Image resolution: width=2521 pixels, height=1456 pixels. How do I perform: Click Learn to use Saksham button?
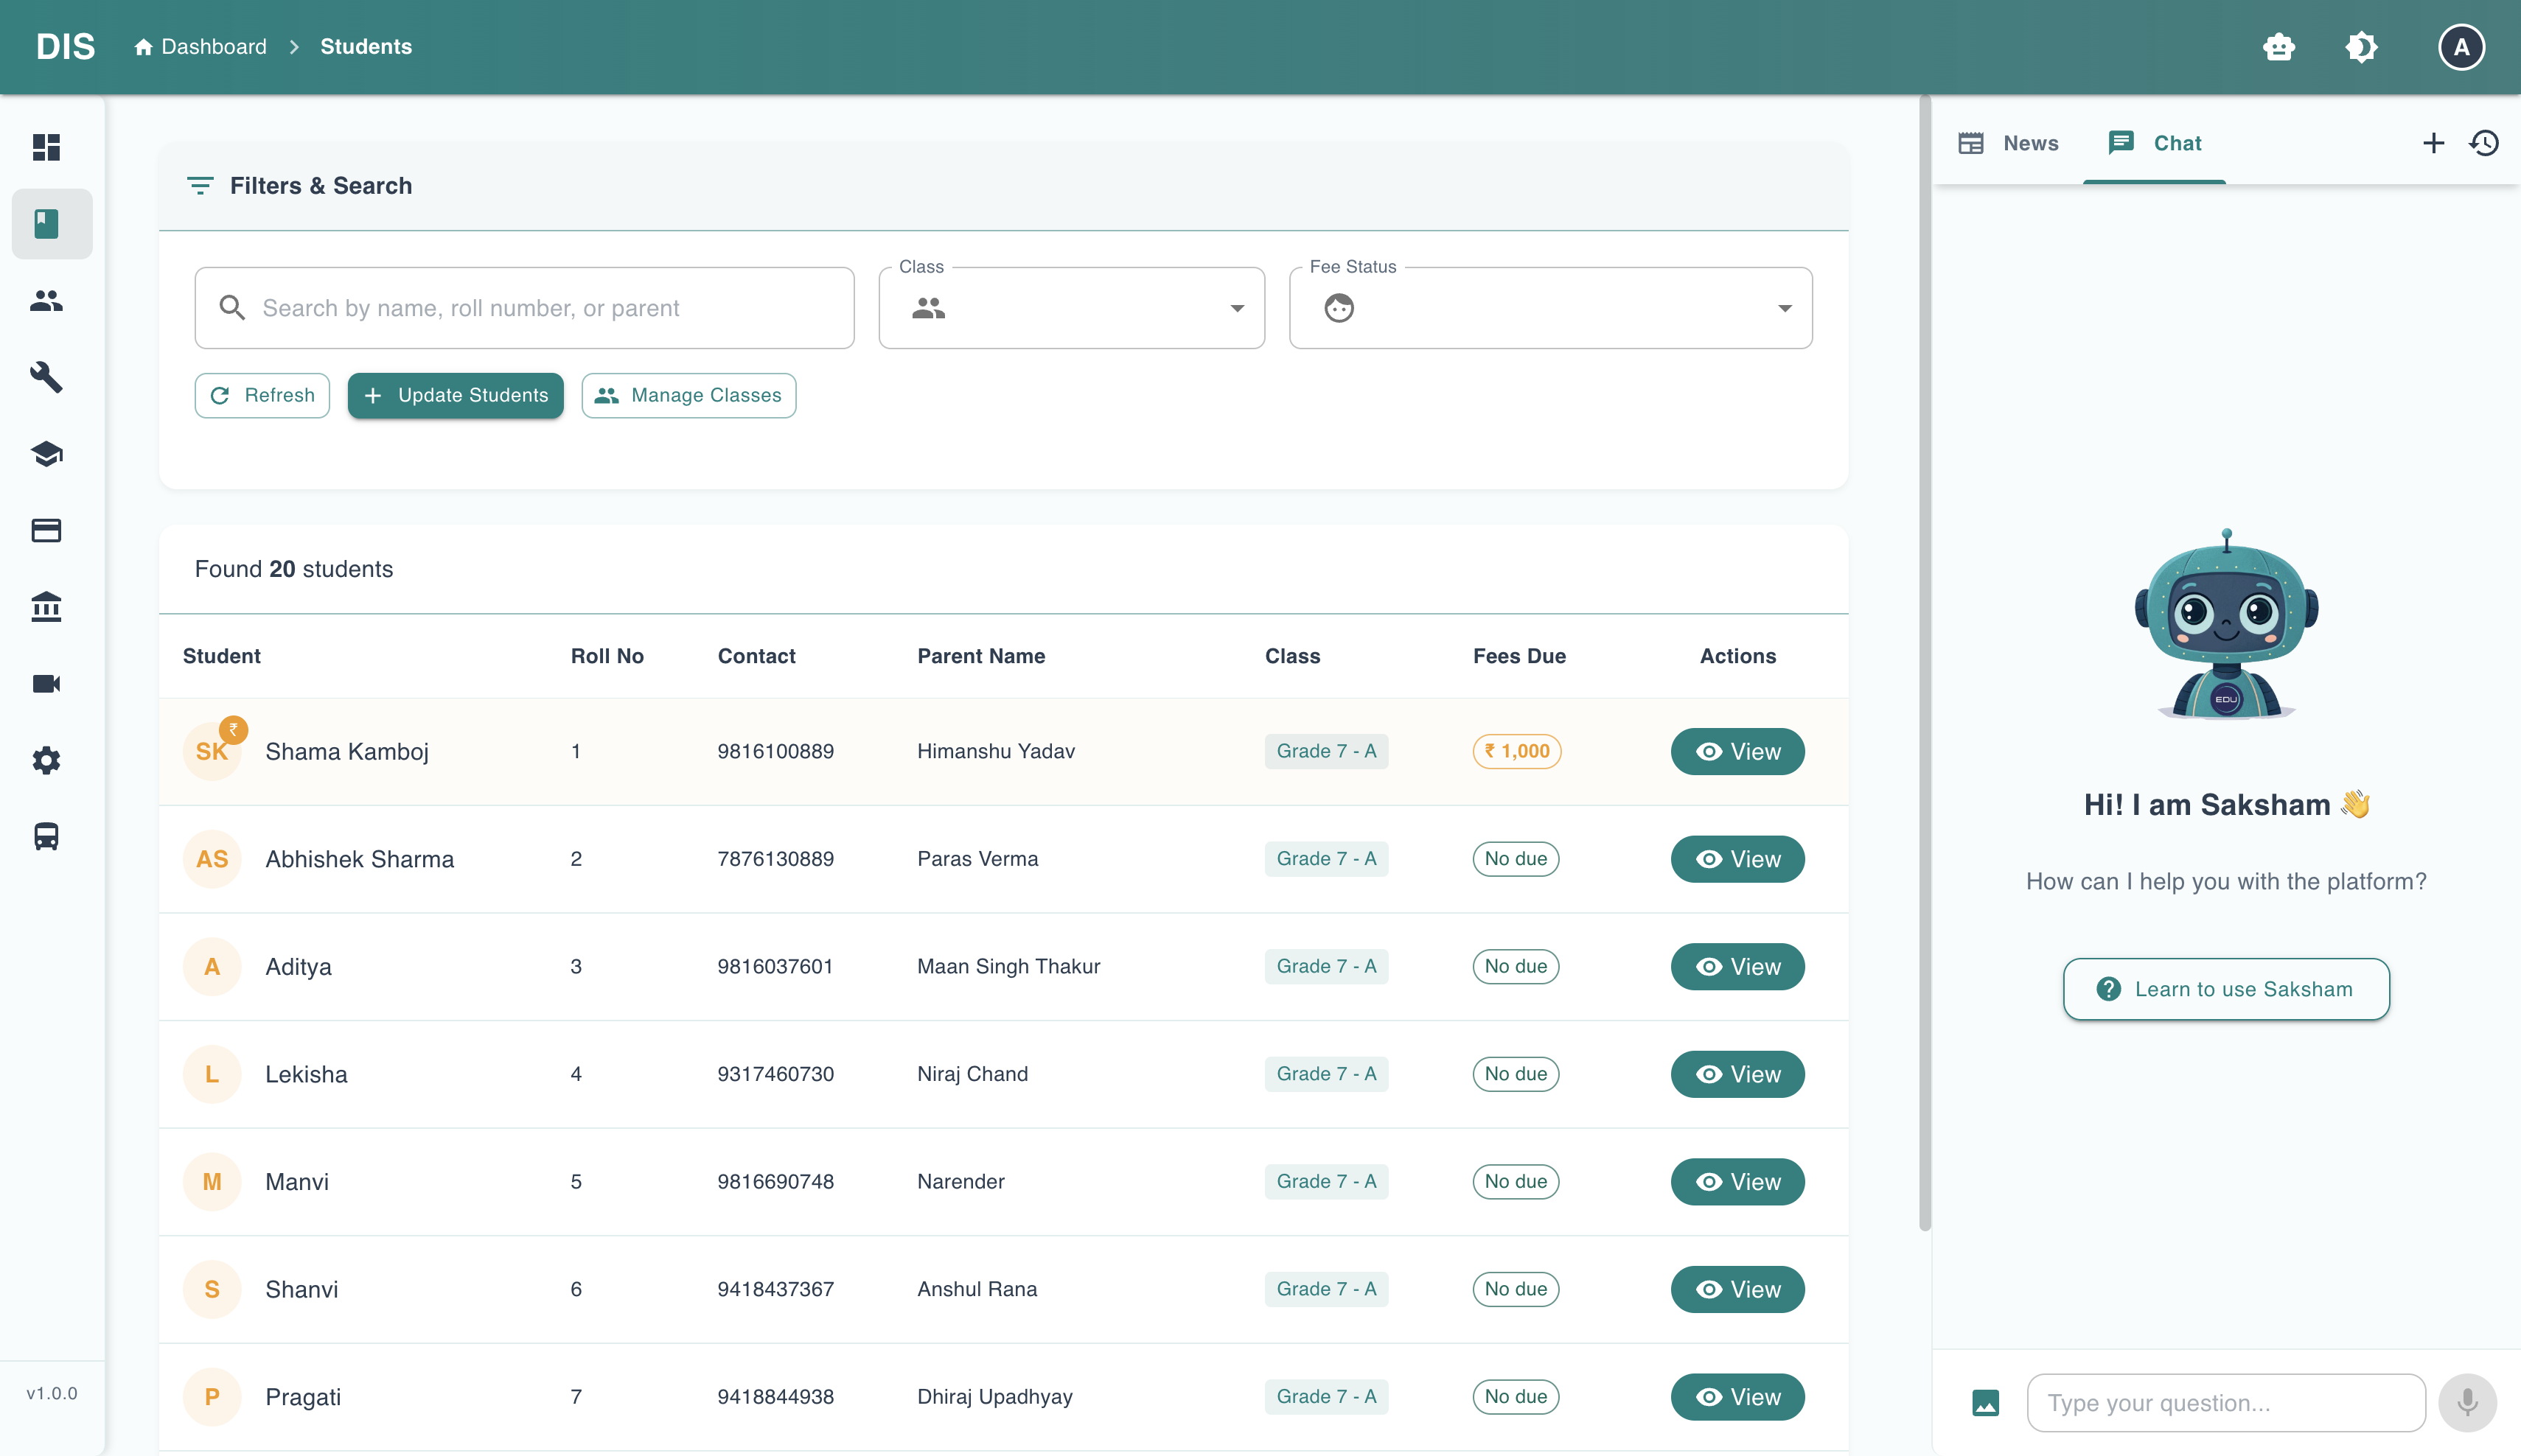2226,989
